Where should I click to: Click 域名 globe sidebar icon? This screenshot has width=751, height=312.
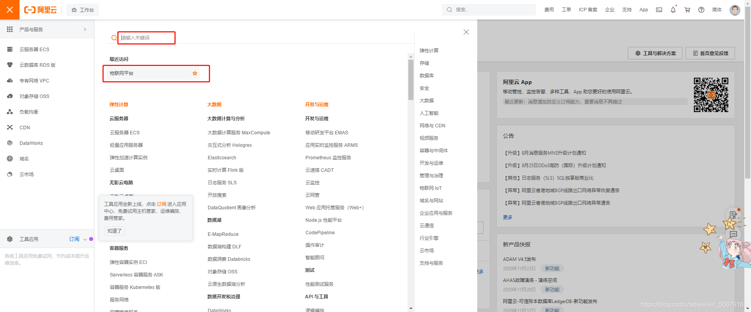pyautogui.click(x=10, y=159)
